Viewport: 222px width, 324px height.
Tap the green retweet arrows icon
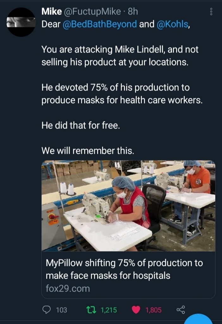[x=91, y=310]
